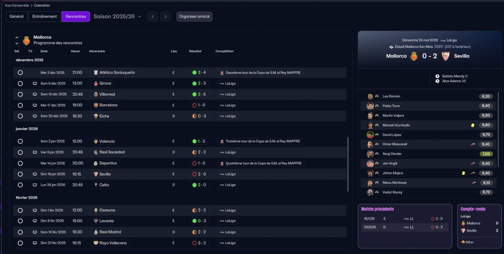This screenshot has width=504, height=254.
Task: Click the Valencia club badge icon
Action: (x=96, y=141)
